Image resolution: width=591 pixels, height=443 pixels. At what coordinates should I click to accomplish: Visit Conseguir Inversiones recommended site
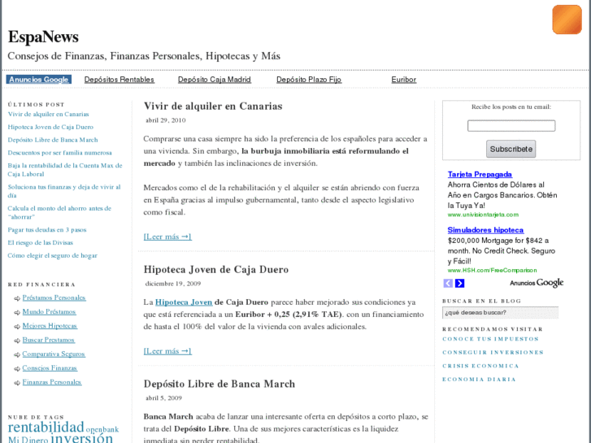click(493, 353)
